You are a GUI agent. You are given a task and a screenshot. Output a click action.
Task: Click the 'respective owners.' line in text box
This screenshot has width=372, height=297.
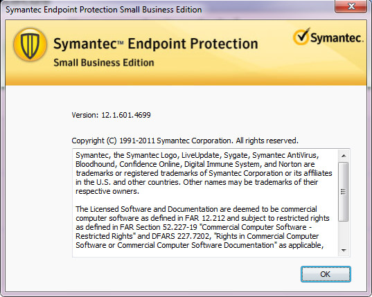point(107,191)
